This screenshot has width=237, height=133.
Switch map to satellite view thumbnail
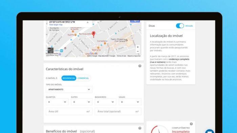coord(50,50)
